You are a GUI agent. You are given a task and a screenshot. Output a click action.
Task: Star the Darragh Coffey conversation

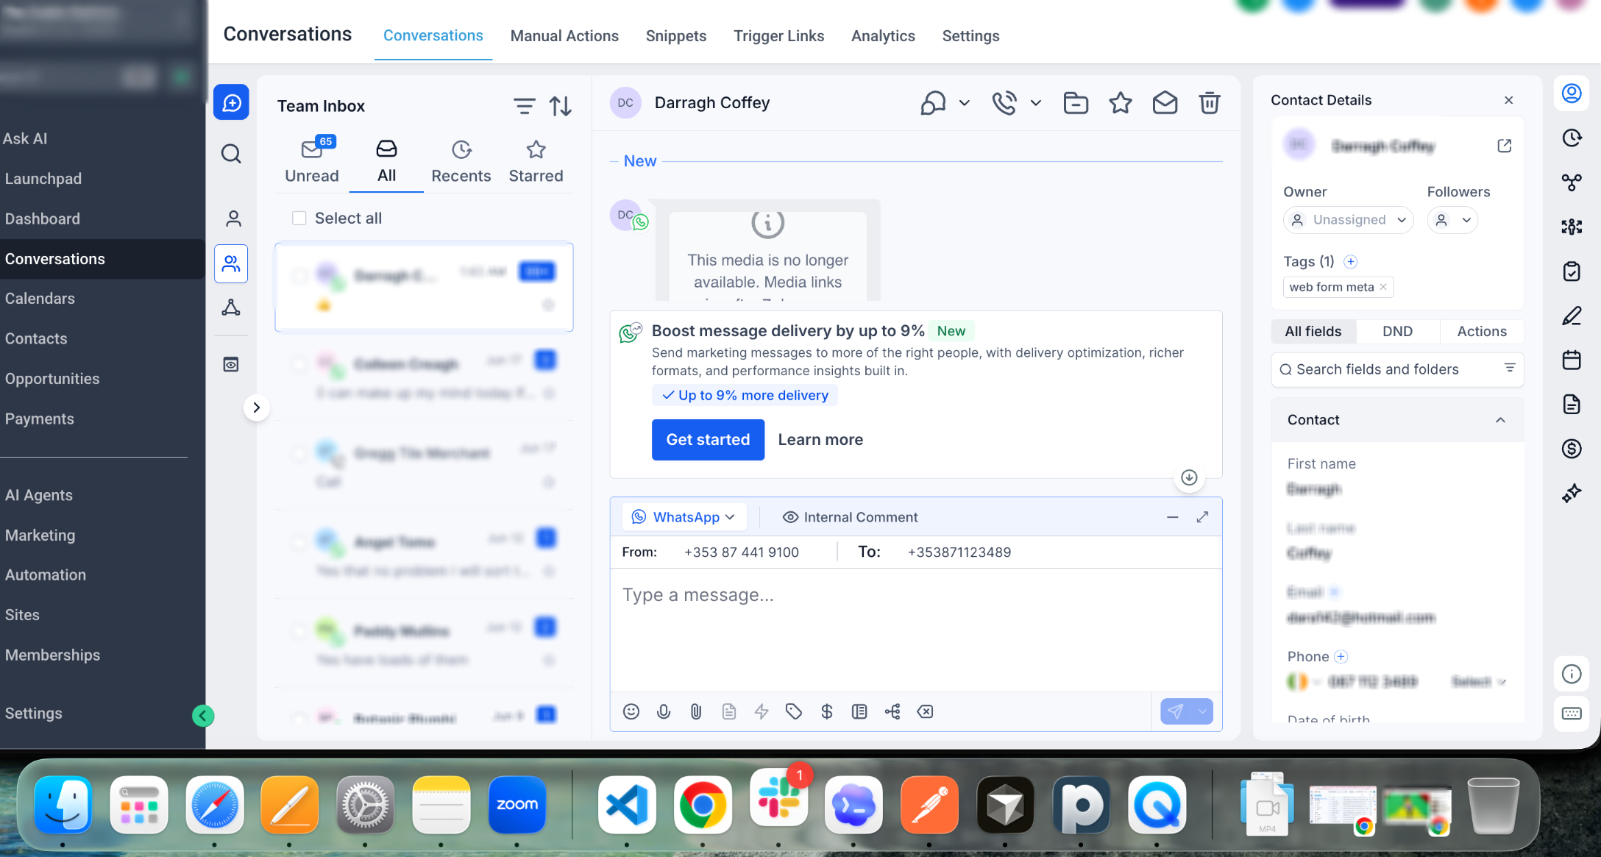(1121, 103)
